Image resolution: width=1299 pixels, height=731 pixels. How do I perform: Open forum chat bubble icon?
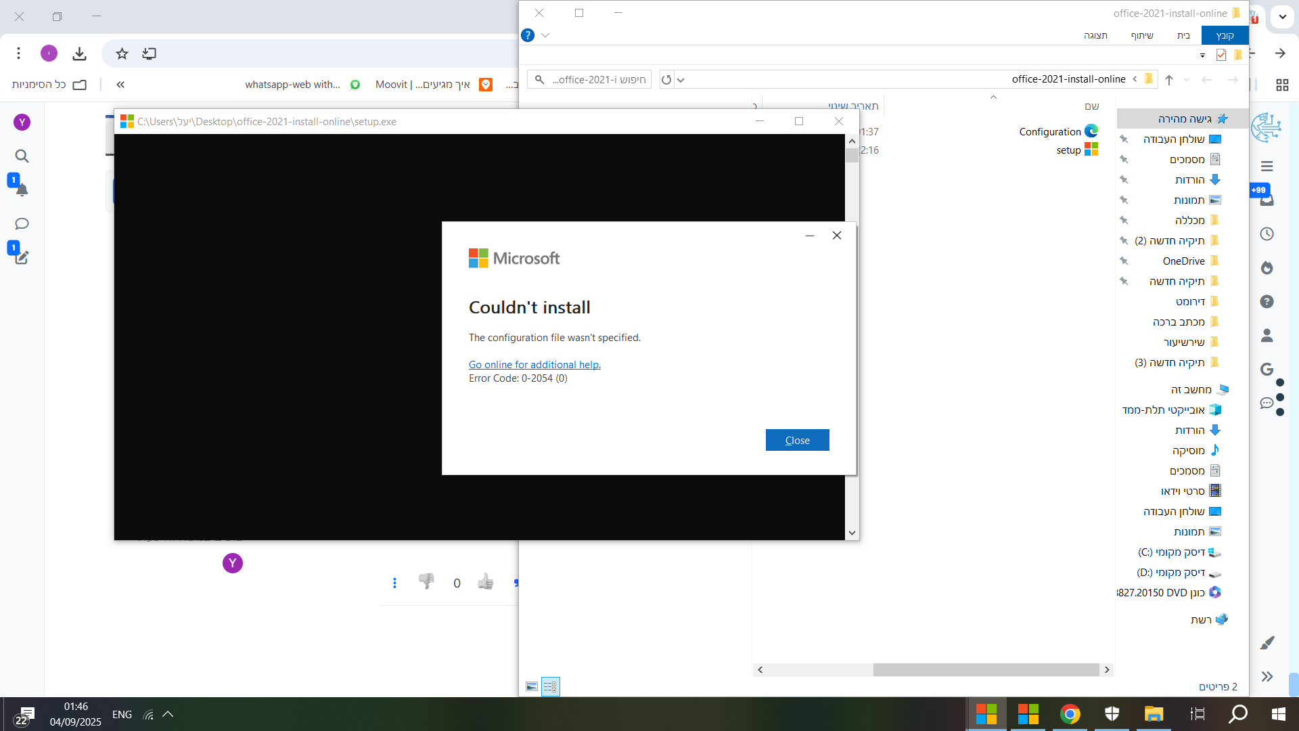point(22,224)
